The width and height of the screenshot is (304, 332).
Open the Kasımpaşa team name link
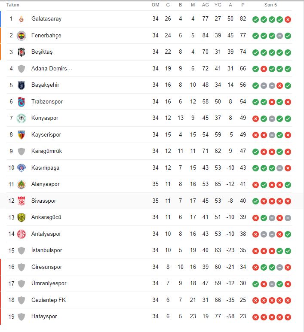[45, 168]
